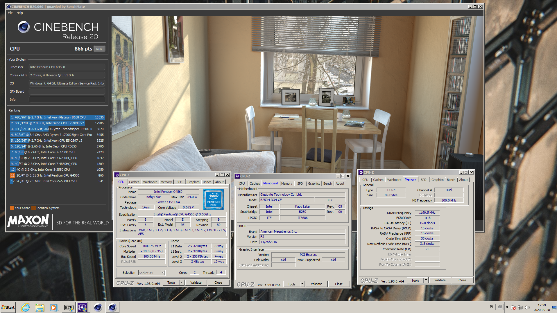Click the Core Speed 1000.49 MHz value
557x313 pixels.
(152, 246)
